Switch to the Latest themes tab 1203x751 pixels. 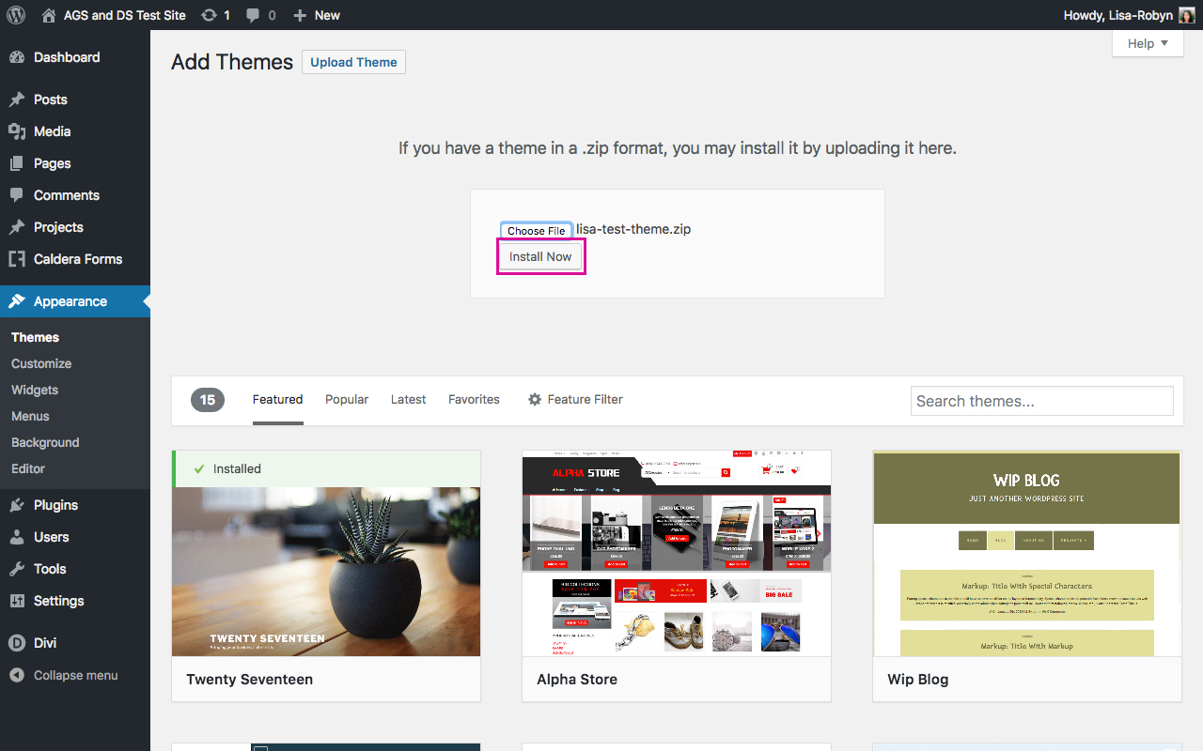[x=408, y=399]
